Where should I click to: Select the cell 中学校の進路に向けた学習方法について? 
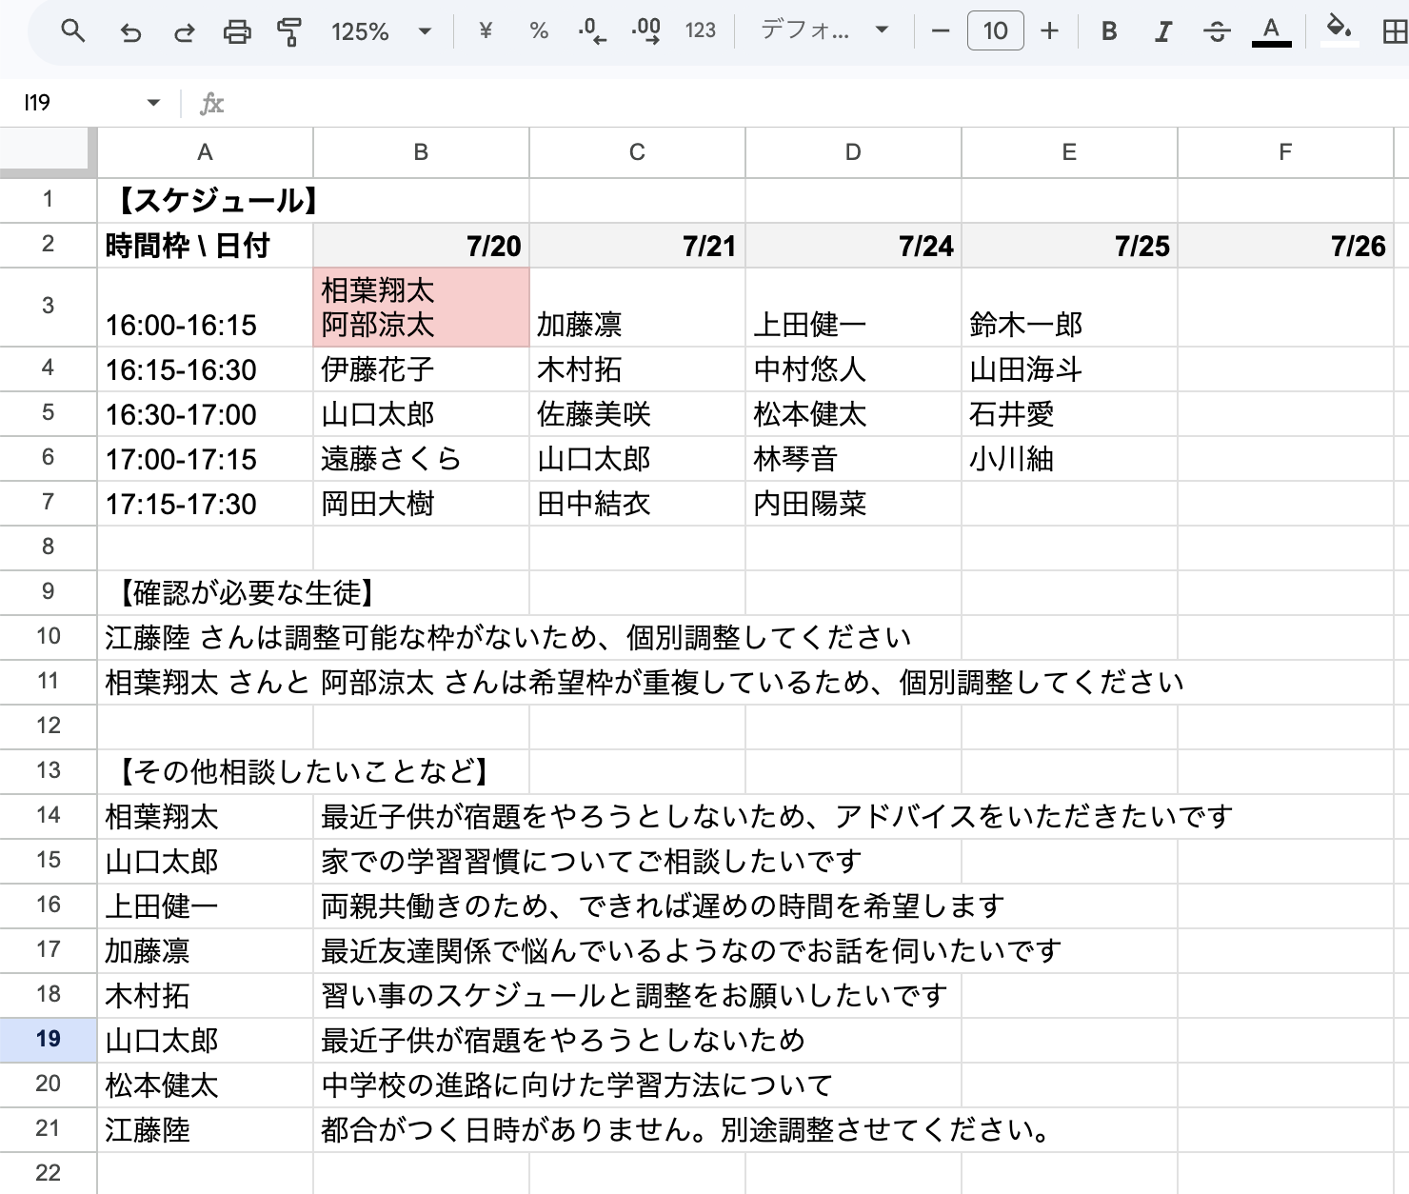(421, 1085)
